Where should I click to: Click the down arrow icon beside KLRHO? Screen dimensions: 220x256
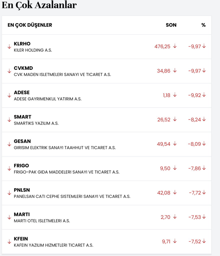[x=9, y=47]
